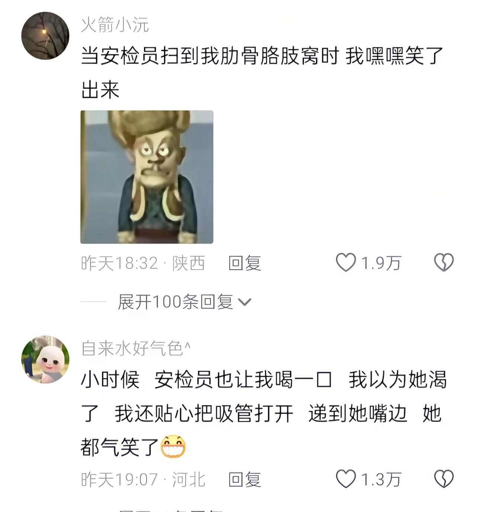Tap the 1.9万 like count
Viewport: 480px width, 512px height.
[381, 263]
